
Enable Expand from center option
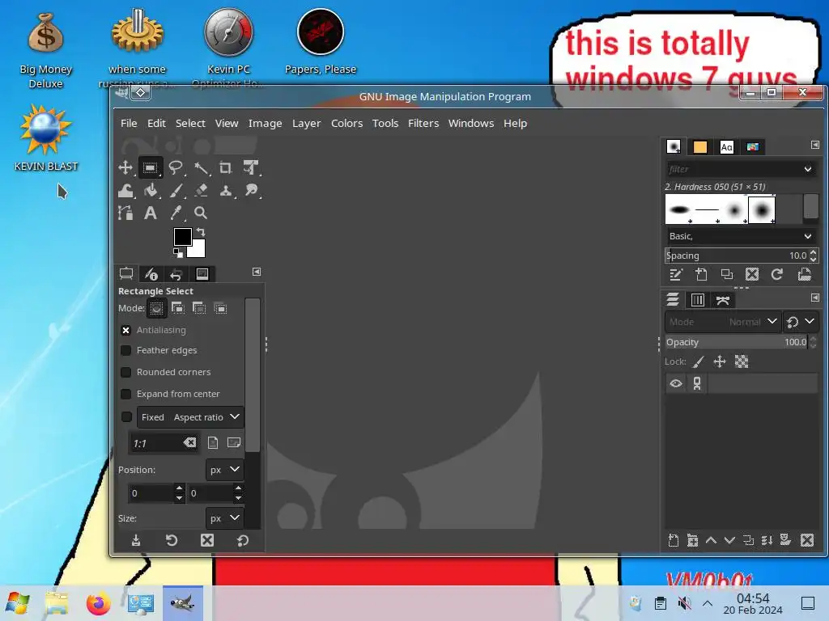(x=125, y=394)
